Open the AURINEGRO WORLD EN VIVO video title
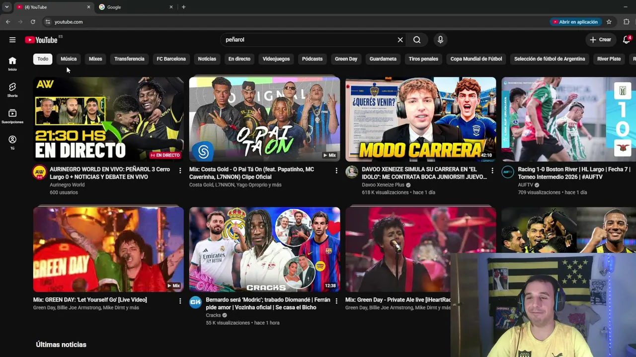Viewport: 636px width, 357px height. (110, 173)
